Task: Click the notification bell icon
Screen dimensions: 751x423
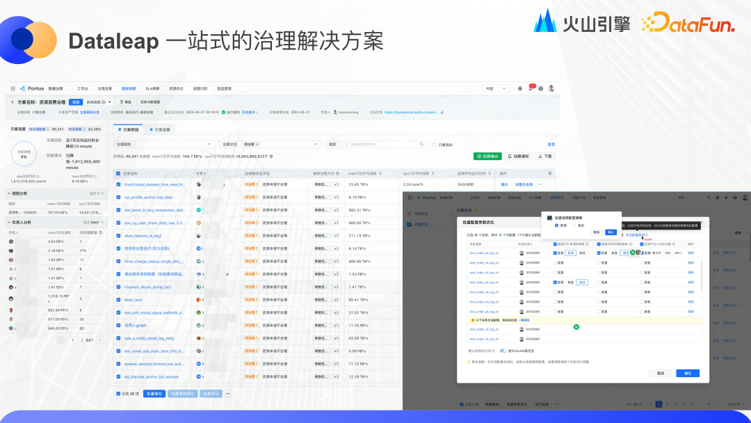Action: click(x=531, y=88)
